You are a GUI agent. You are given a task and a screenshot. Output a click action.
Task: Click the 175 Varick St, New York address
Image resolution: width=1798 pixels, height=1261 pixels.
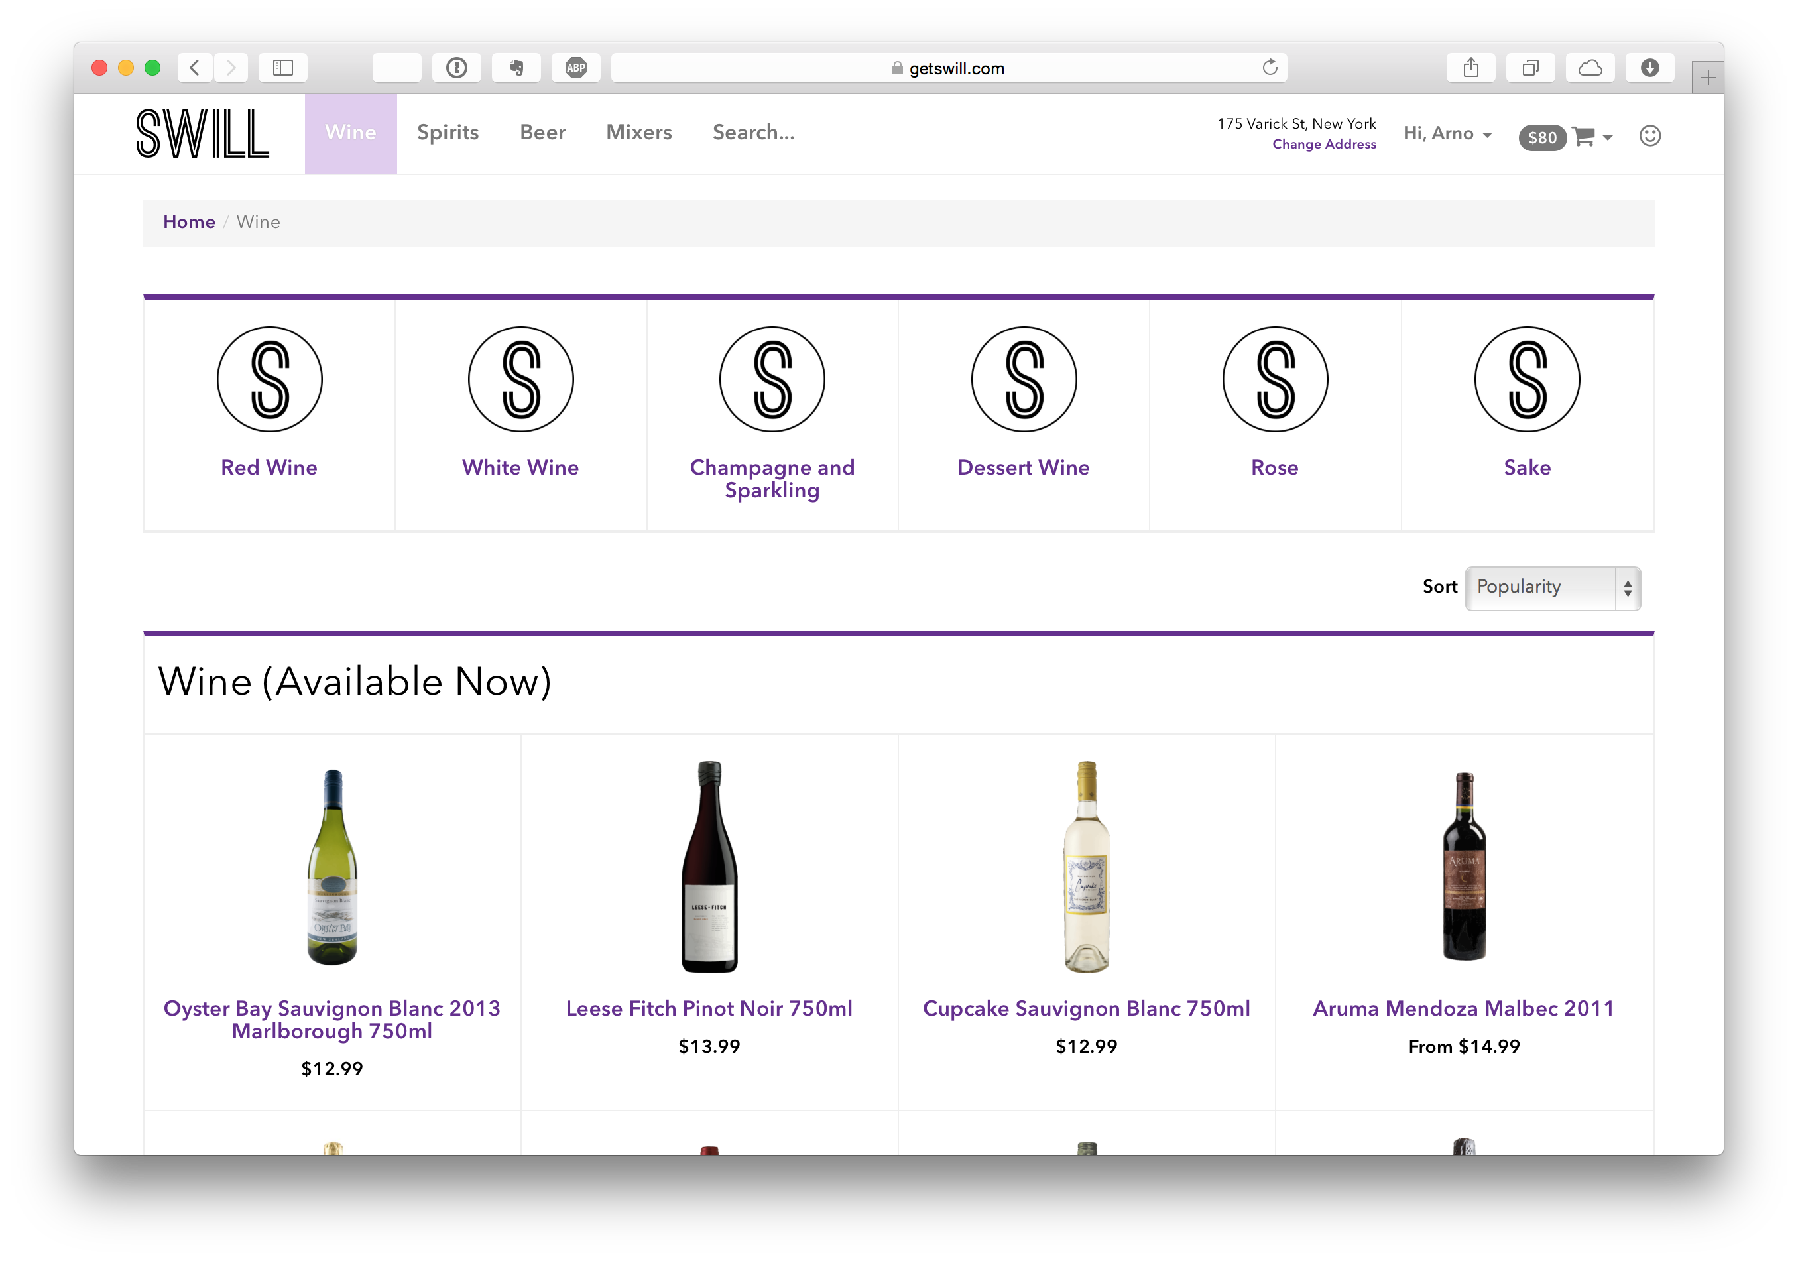click(x=1296, y=124)
